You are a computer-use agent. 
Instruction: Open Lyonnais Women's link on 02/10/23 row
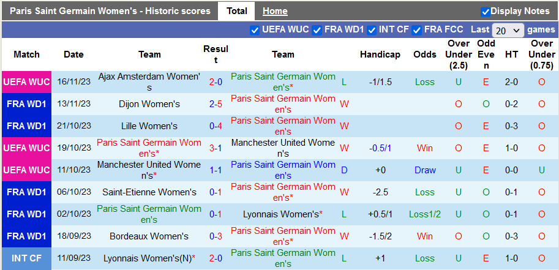pos(281,214)
